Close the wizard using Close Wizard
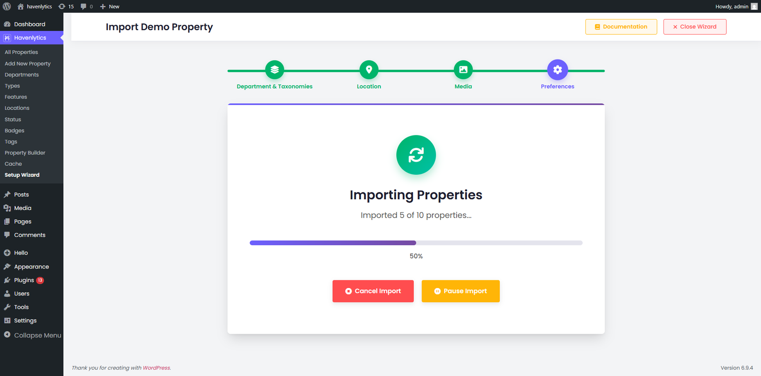Image resolution: width=761 pixels, height=376 pixels. (694, 27)
